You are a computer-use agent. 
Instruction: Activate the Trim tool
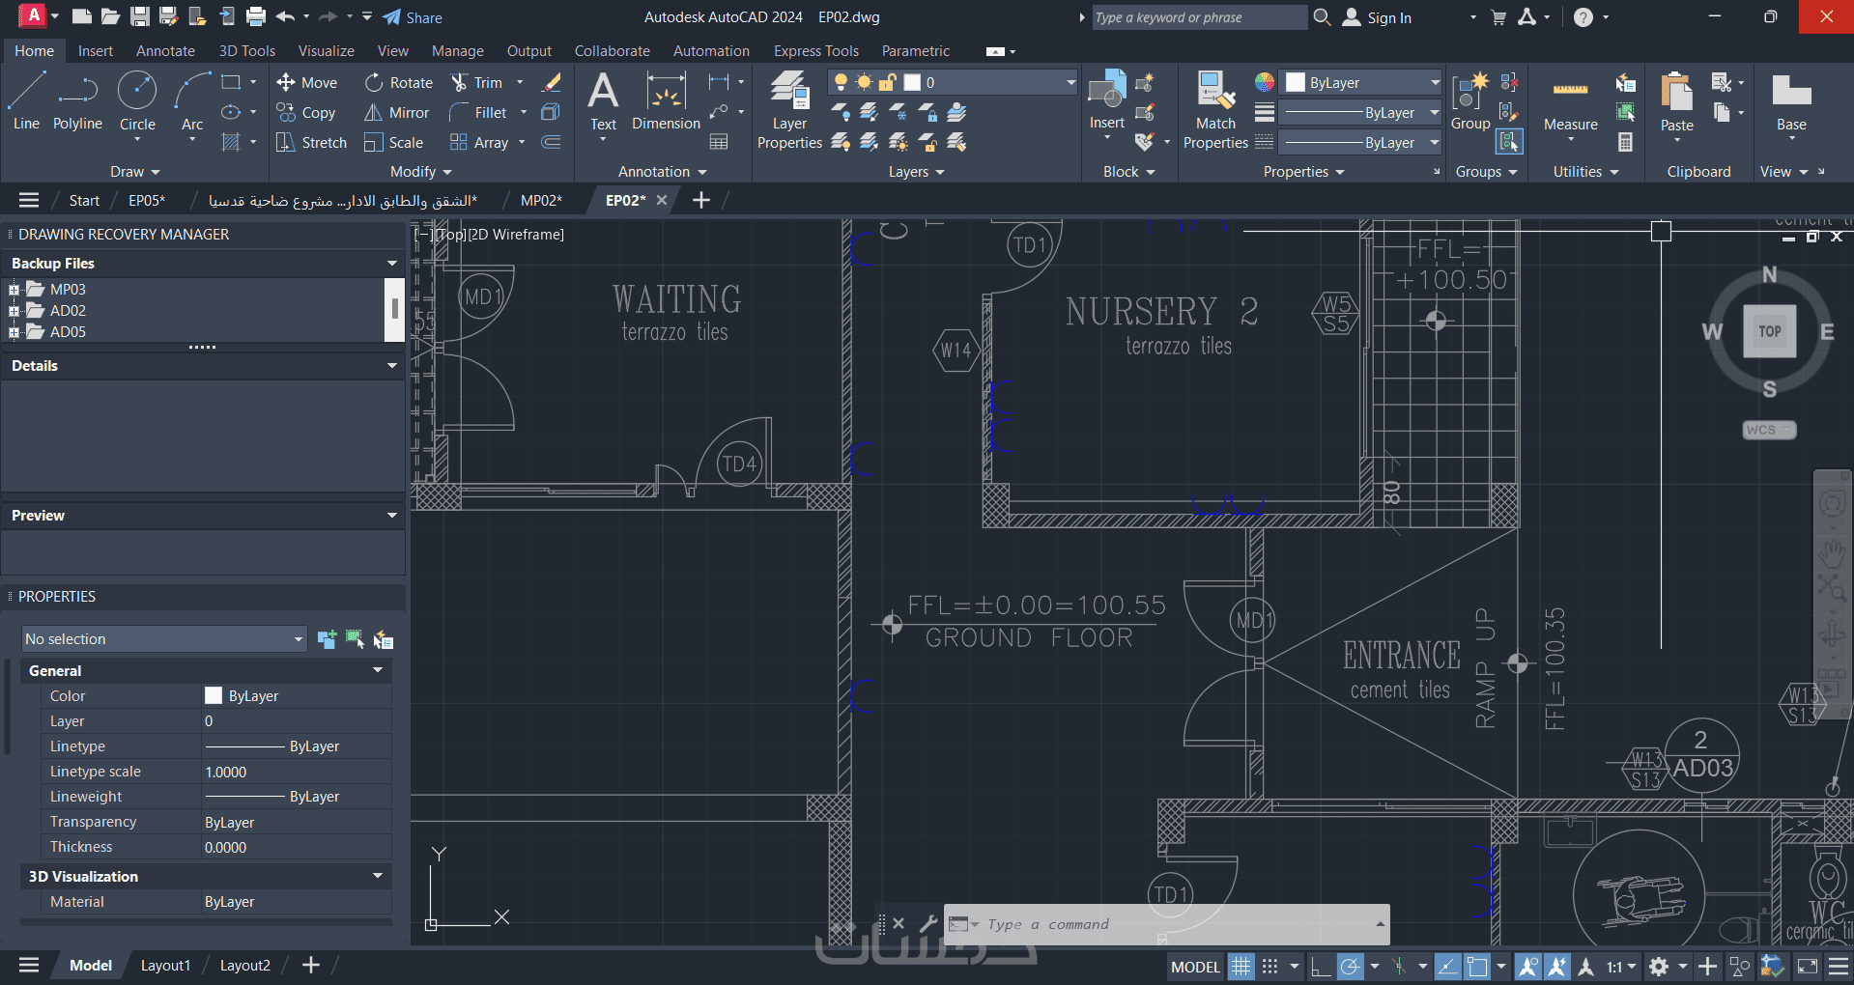coord(476,83)
